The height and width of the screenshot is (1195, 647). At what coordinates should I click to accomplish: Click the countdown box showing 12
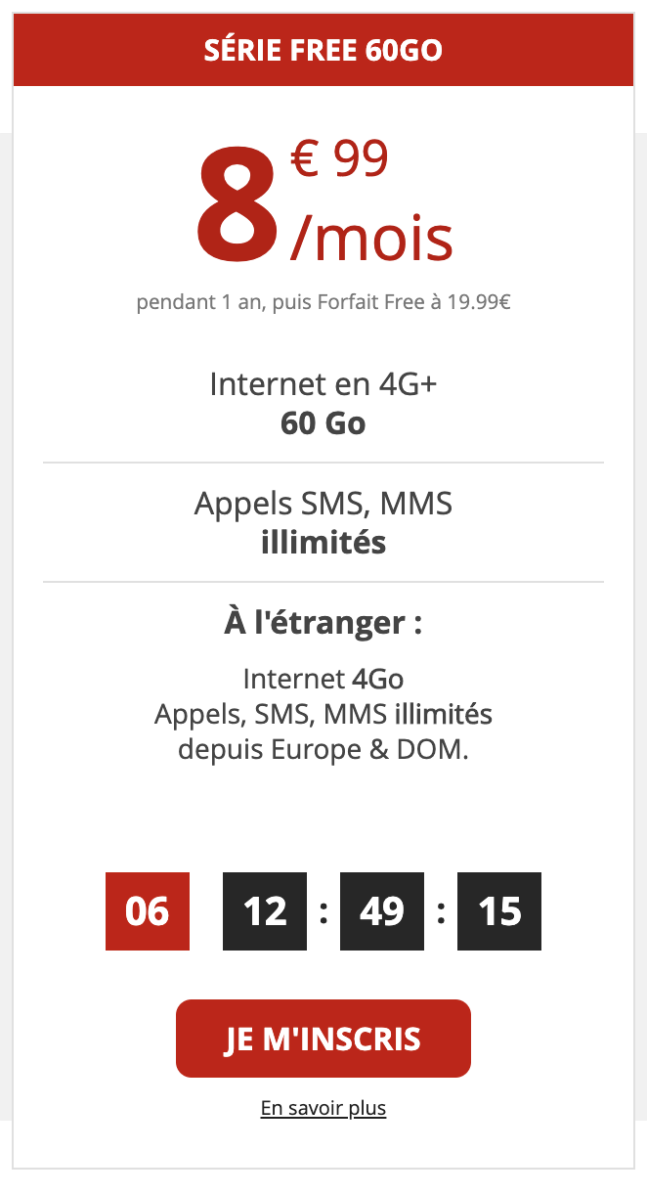(265, 911)
